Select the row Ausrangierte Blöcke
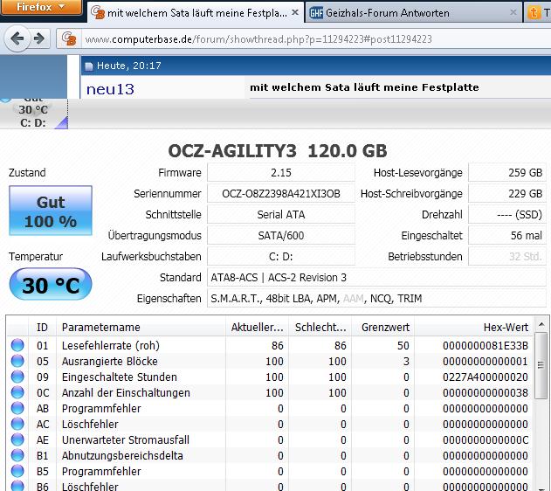The width and height of the screenshot is (551, 491). (270, 362)
